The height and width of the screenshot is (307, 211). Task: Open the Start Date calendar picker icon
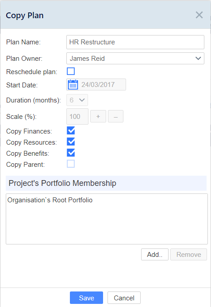pos(73,85)
